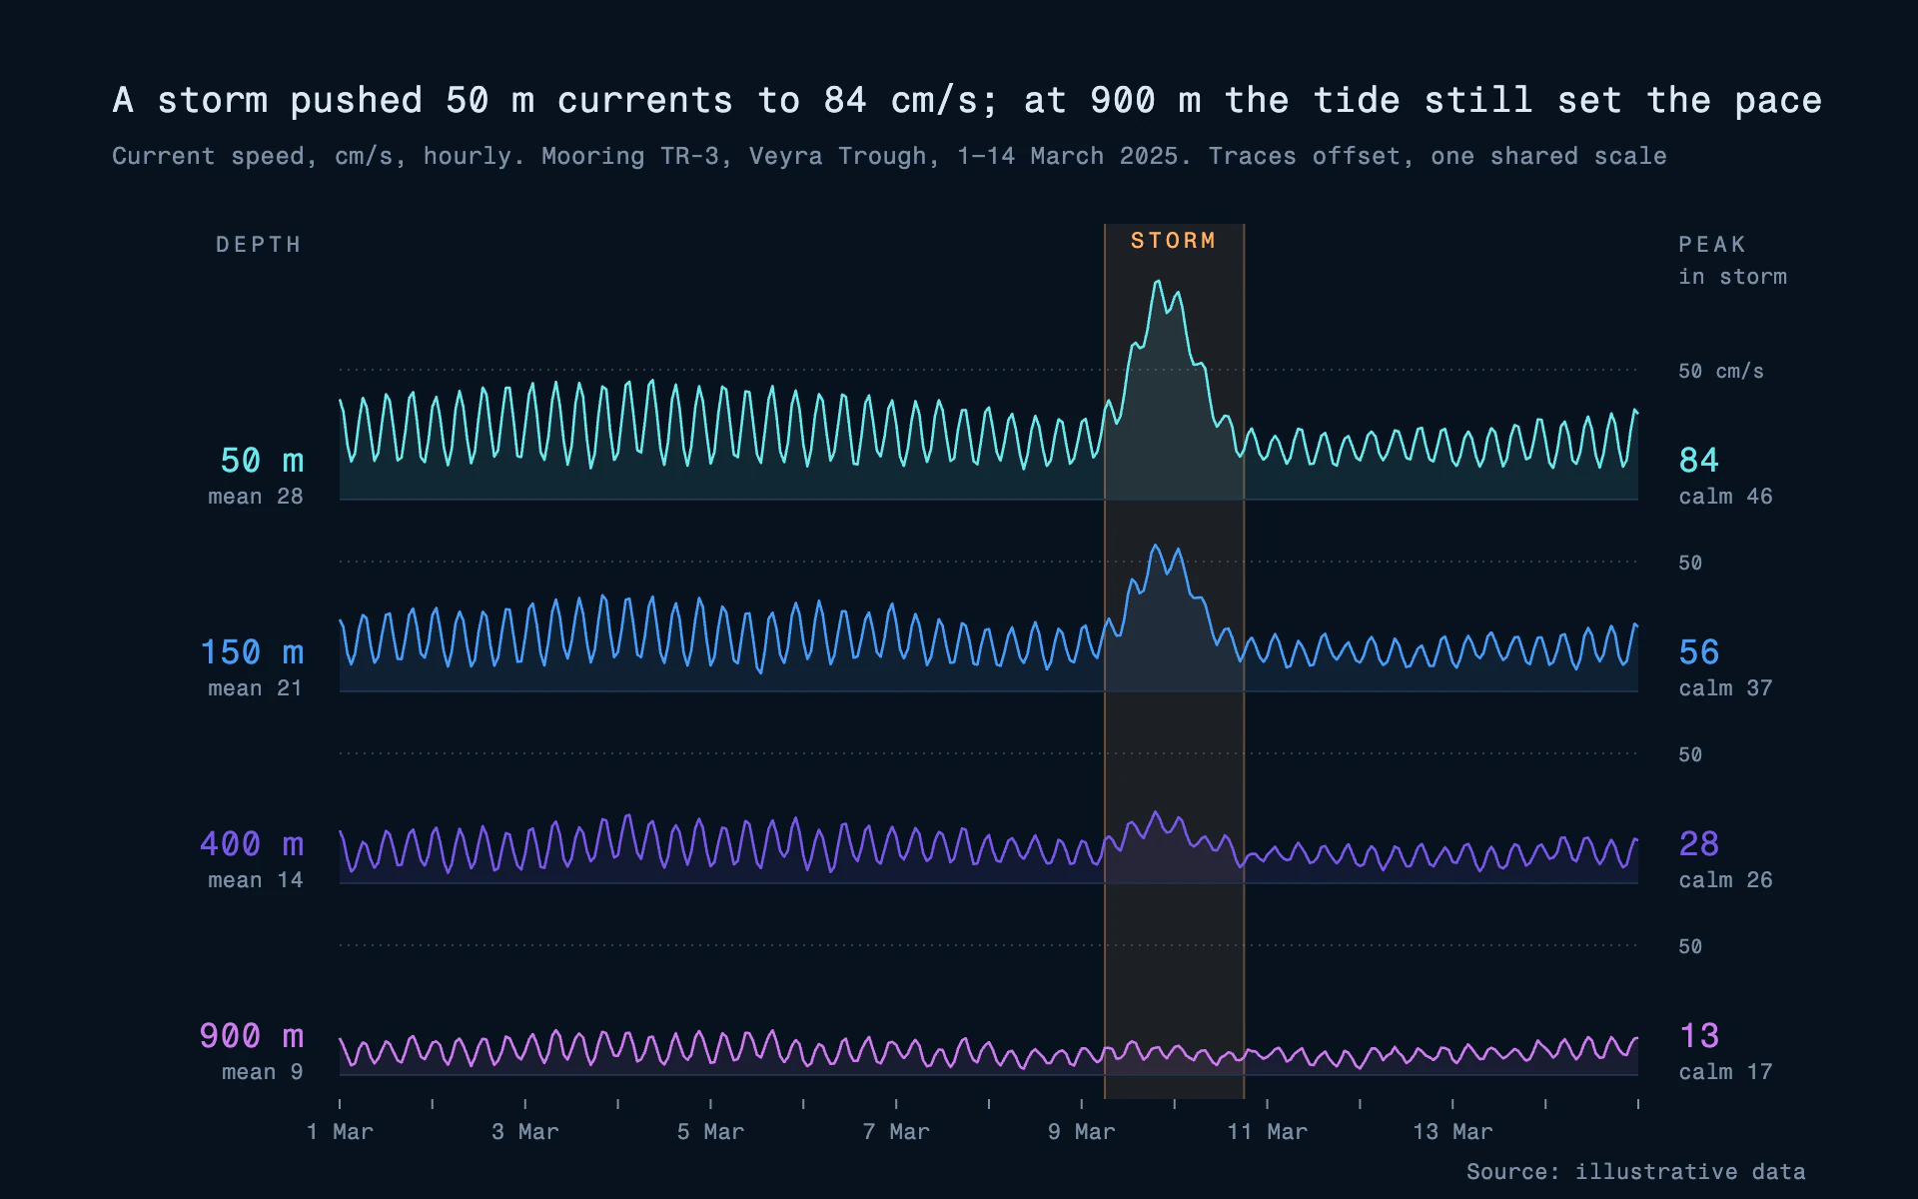This screenshot has height=1199, width=1918.
Task: Click the '9 Mar' axis label
Action: (x=1082, y=1132)
